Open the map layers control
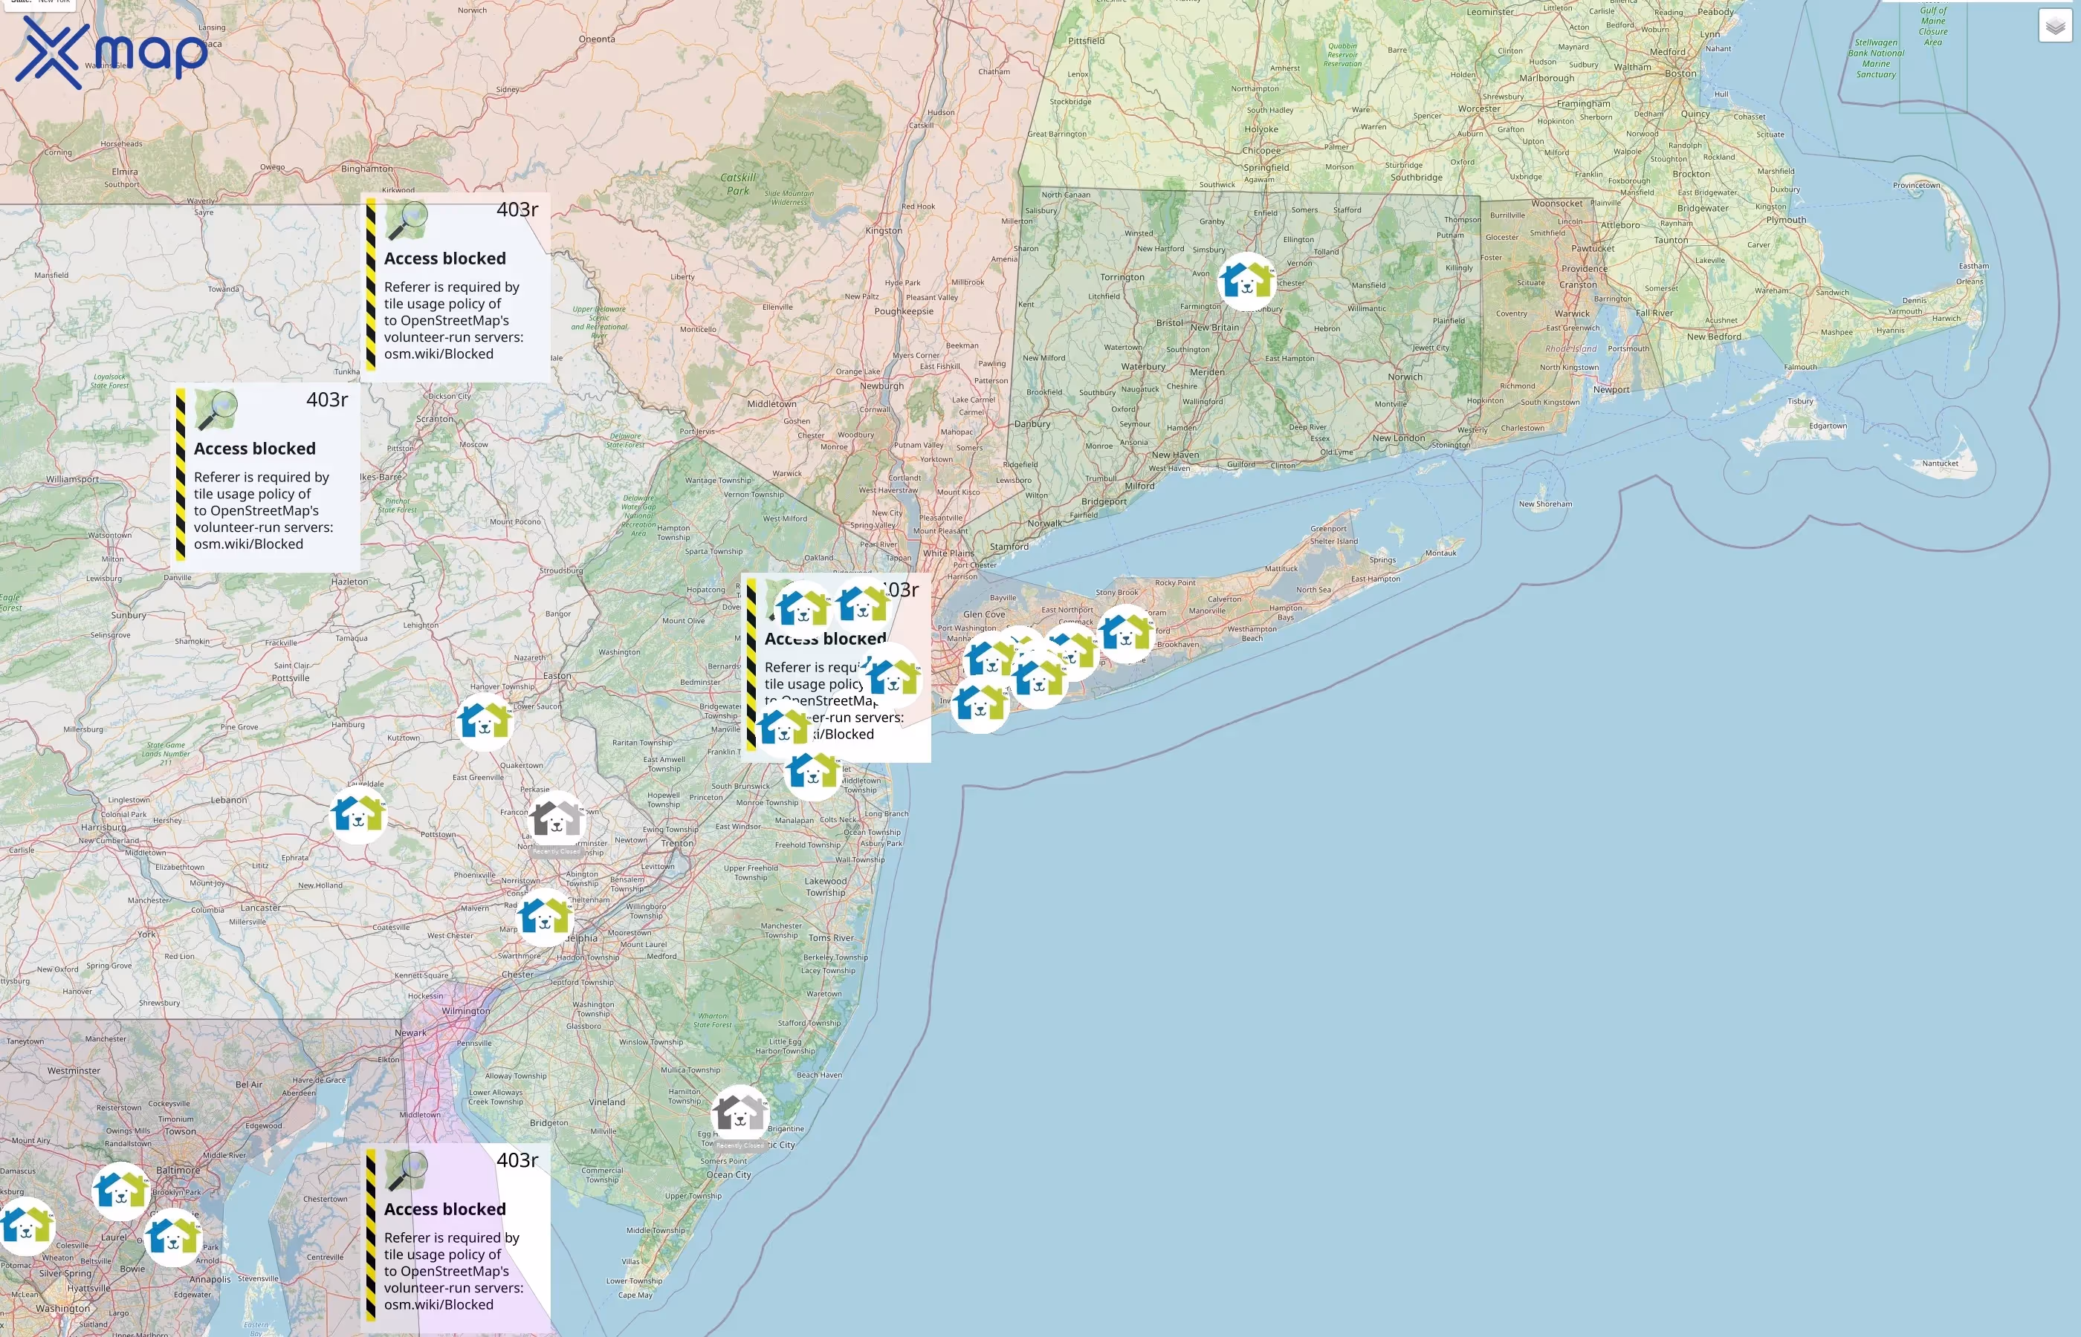The image size is (2081, 1337). (x=2055, y=26)
